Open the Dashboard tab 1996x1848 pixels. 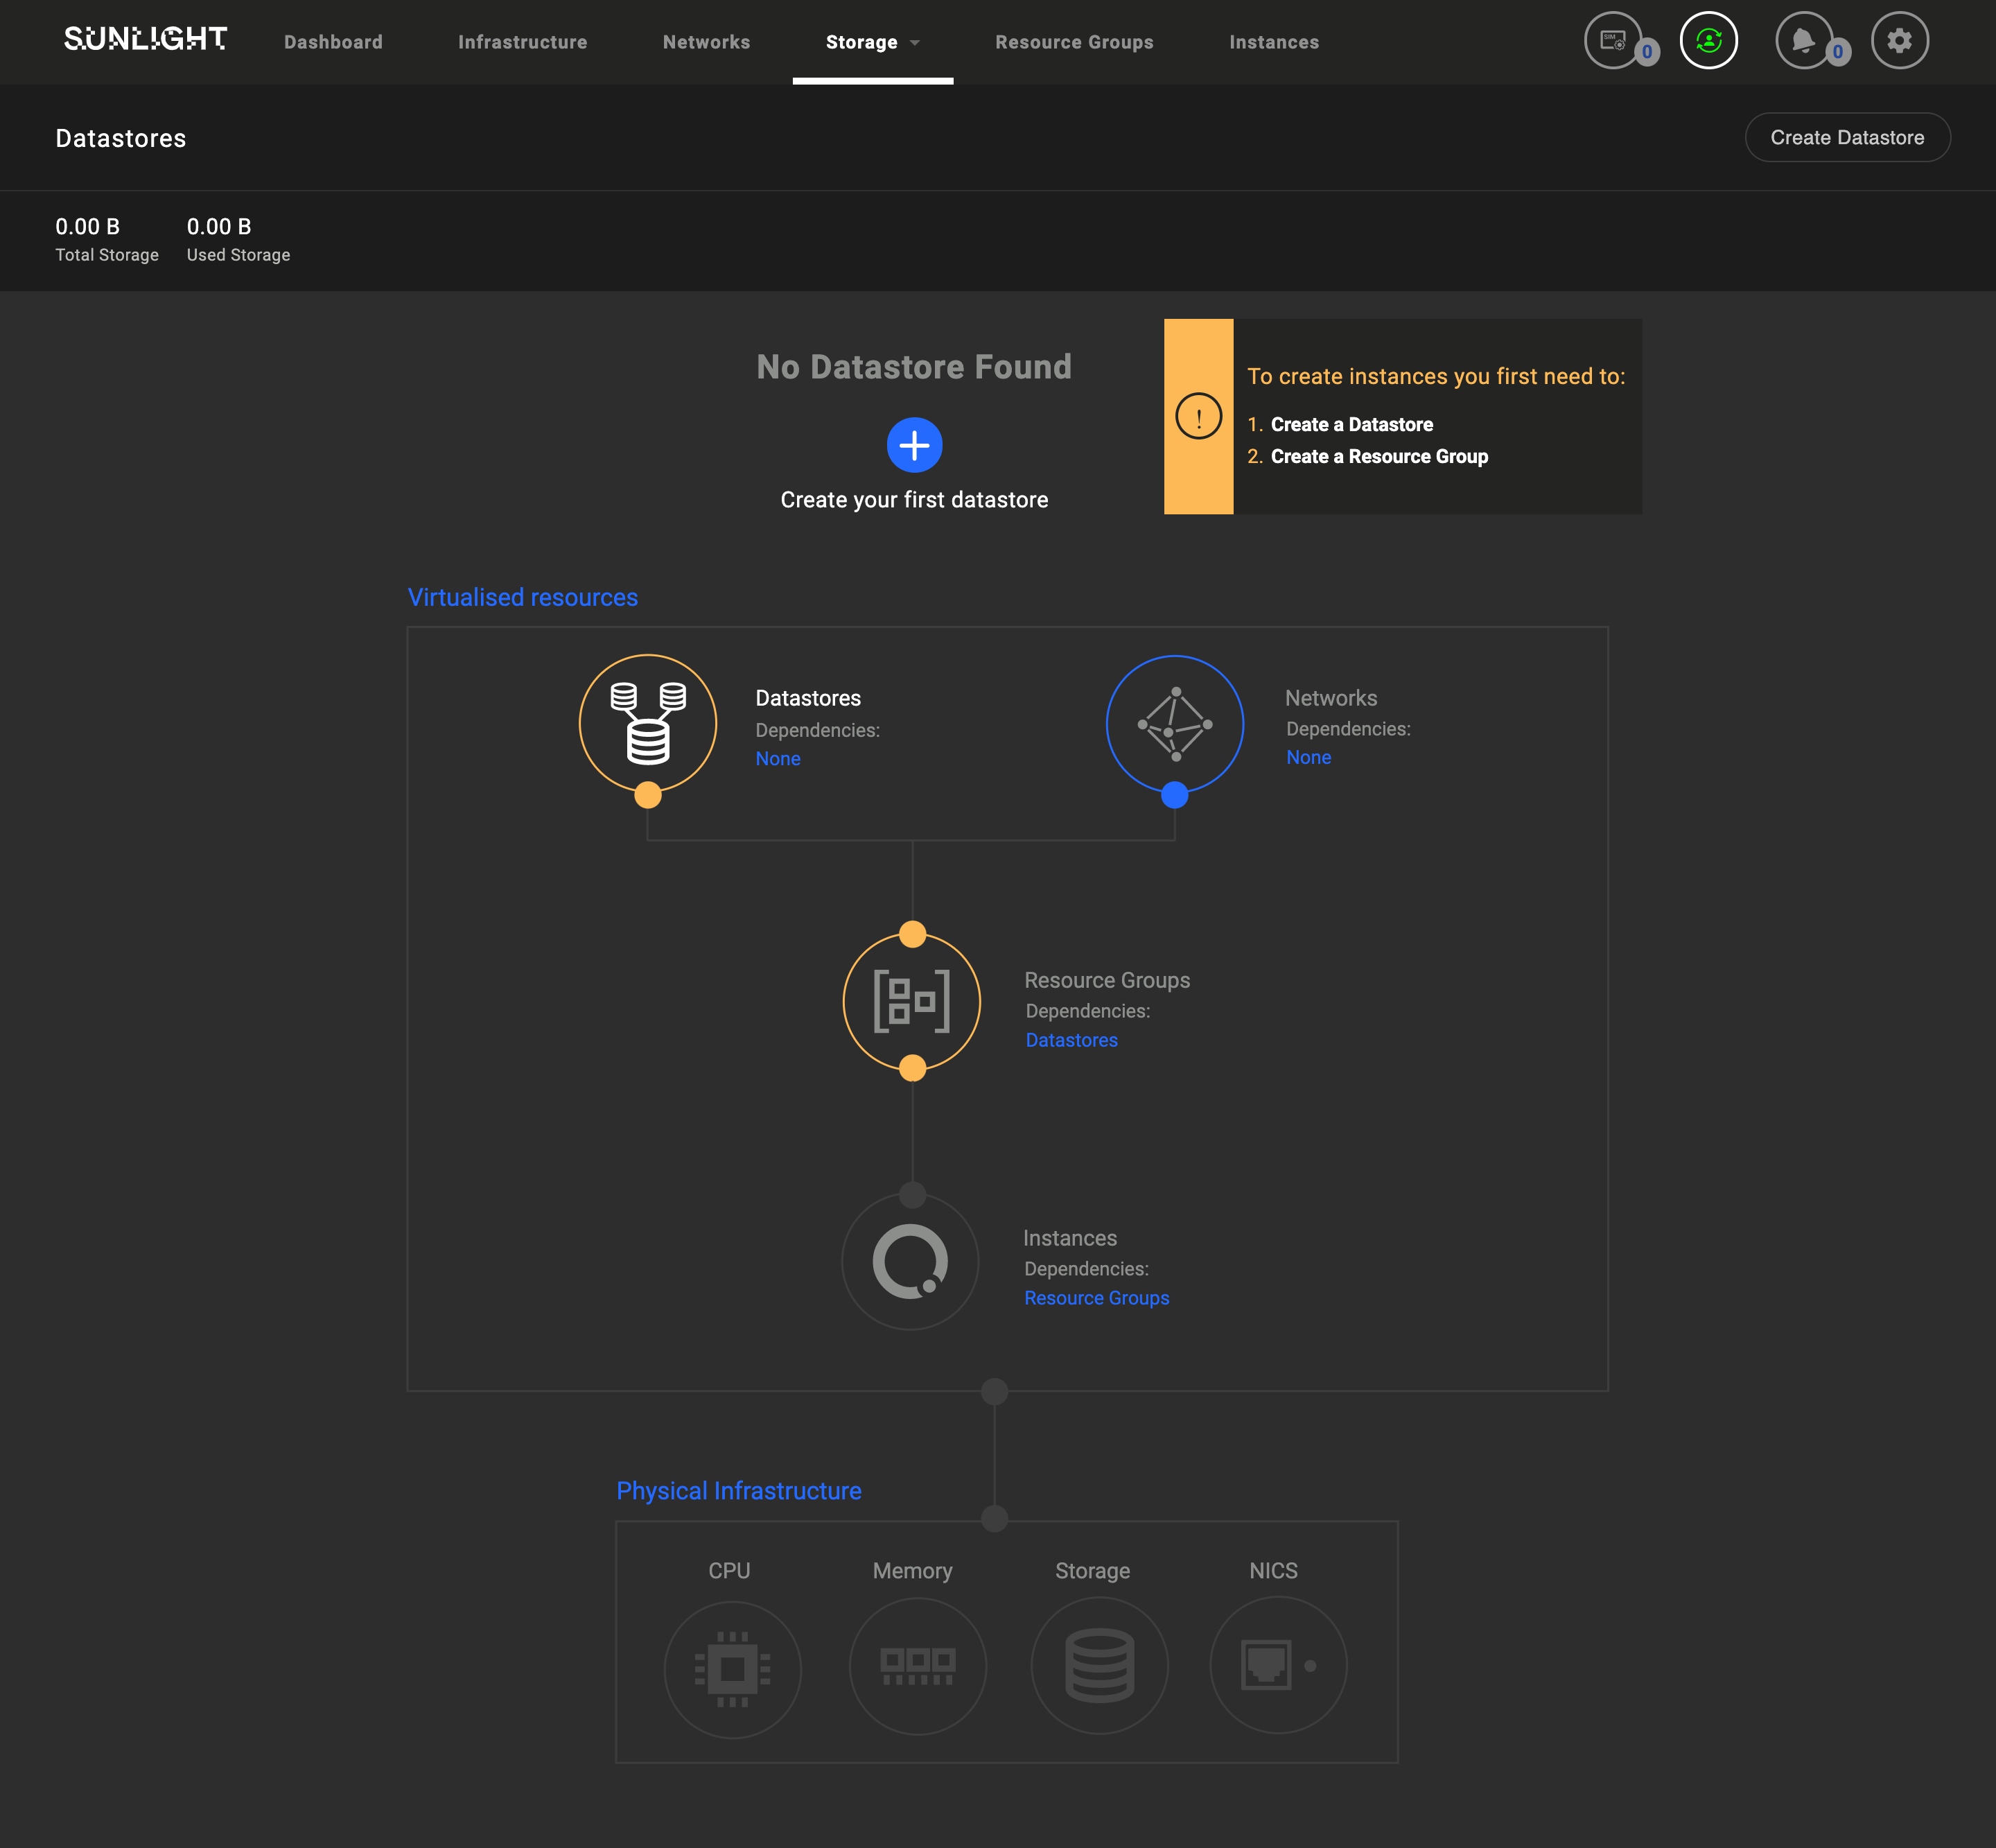(333, 42)
